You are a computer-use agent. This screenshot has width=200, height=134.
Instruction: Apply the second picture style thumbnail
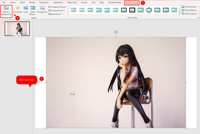pyautogui.click(x=82, y=10)
